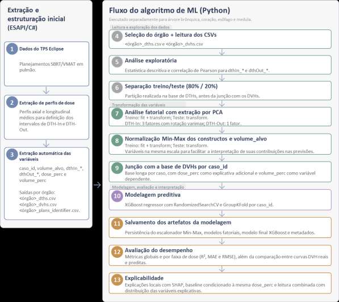Screen dimensions: 339x302
Task: Click the Modelagem preditiva heading
Action: pyautogui.click(x=153, y=195)
